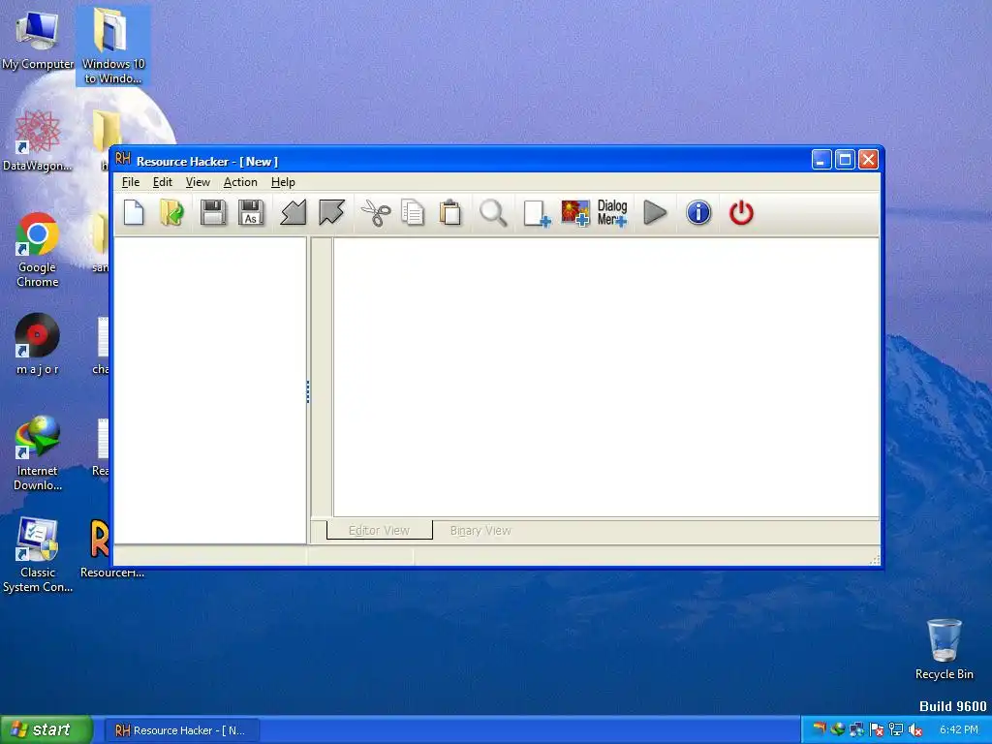Switch to the Binary View tab
Screen dimensions: 992x744
pyautogui.click(x=480, y=530)
